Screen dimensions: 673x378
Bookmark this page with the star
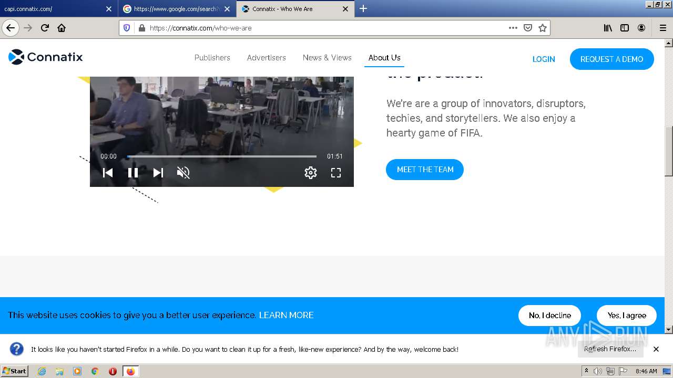coord(543,28)
